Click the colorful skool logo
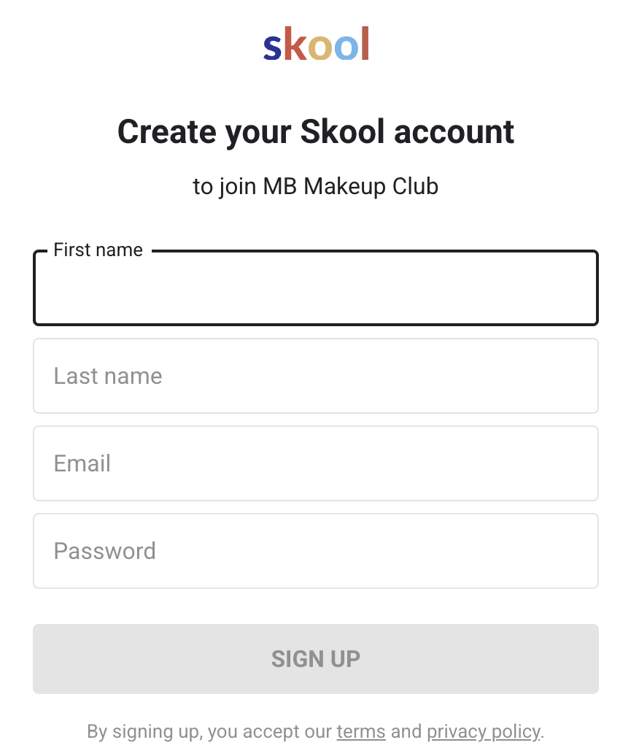Viewport: 639px width, 756px height. click(x=316, y=43)
